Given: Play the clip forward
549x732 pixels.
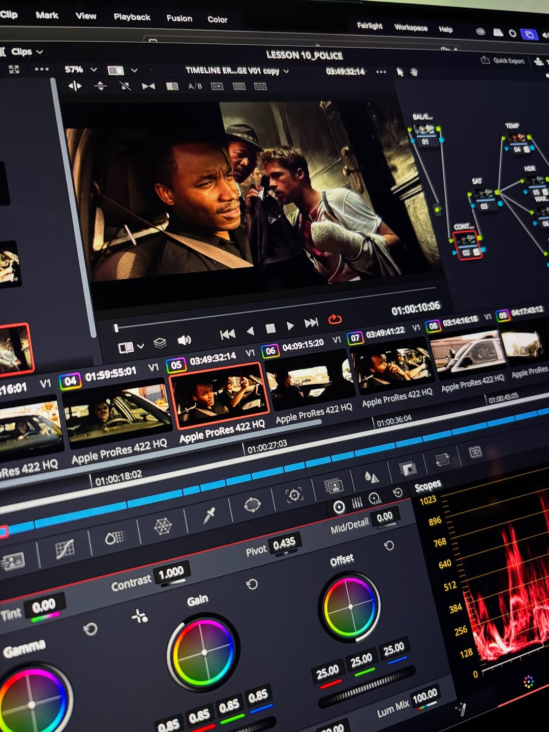Looking at the screenshot, I should coord(290,326).
